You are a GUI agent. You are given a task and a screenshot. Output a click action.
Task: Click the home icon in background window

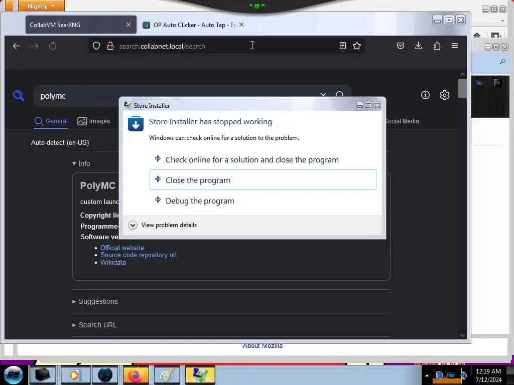pyautogui.click(x=477, y=35)
